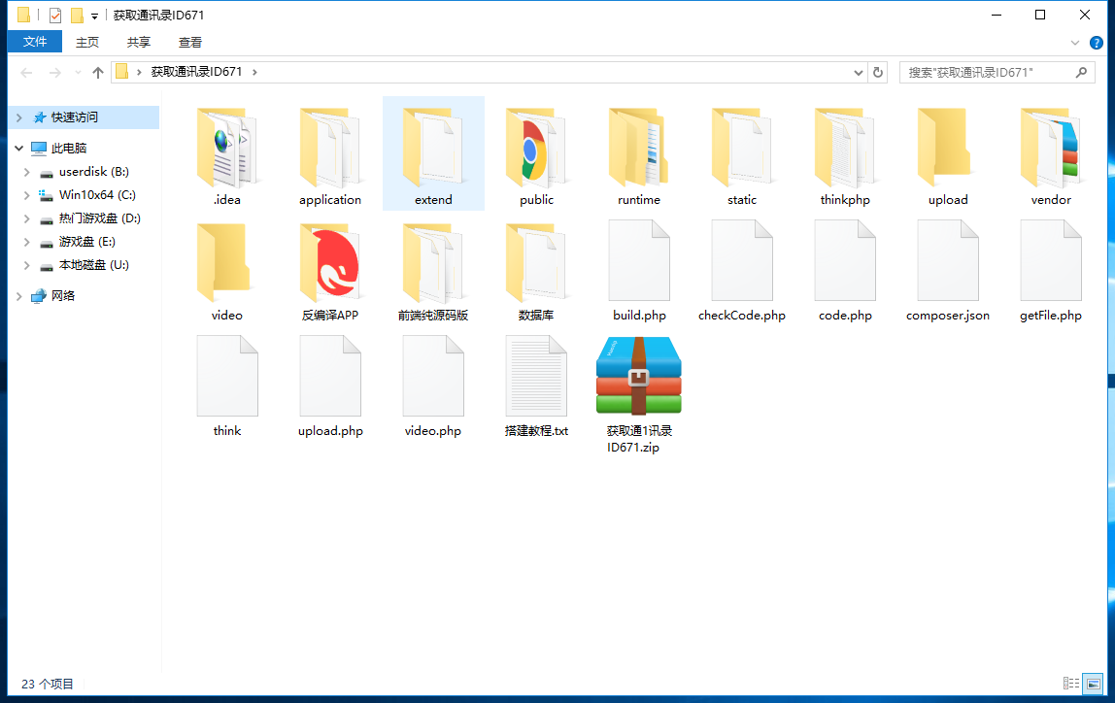Click the search box for 获取通讯录ID671

point(986,73)
